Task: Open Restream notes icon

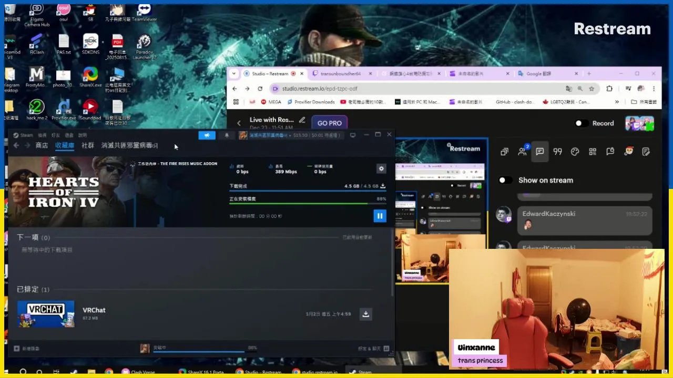Action: (x=646, y=152)
